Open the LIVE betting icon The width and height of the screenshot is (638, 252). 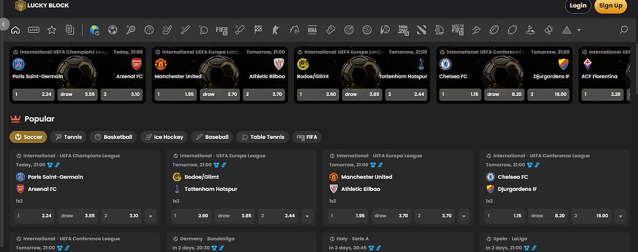pyautogui.click(x=33, y=30)
